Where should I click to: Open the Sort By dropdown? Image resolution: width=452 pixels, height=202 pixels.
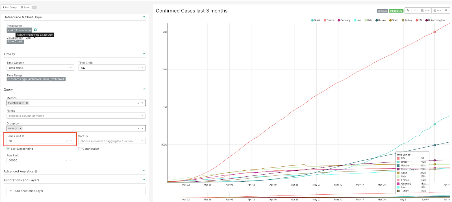pos(112,141)
